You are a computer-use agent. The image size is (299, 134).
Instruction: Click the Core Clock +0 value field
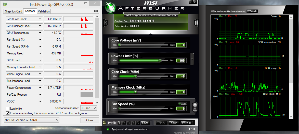(x=180, y=76)
